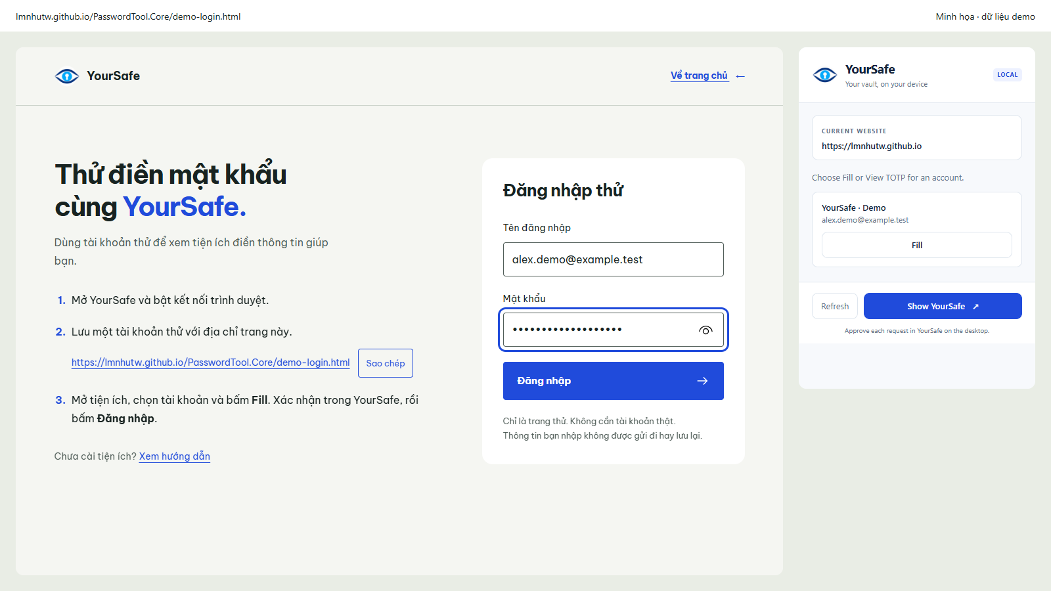
Task: Click the Sao chép copy button
Action: [x=386, y=363]
